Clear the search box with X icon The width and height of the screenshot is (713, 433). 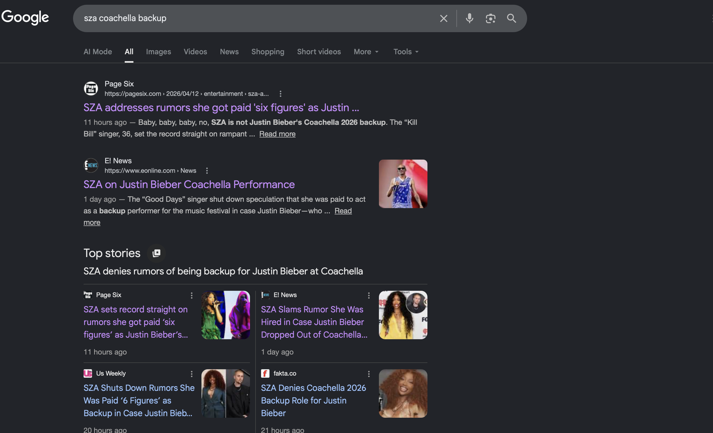coord(443,19)
